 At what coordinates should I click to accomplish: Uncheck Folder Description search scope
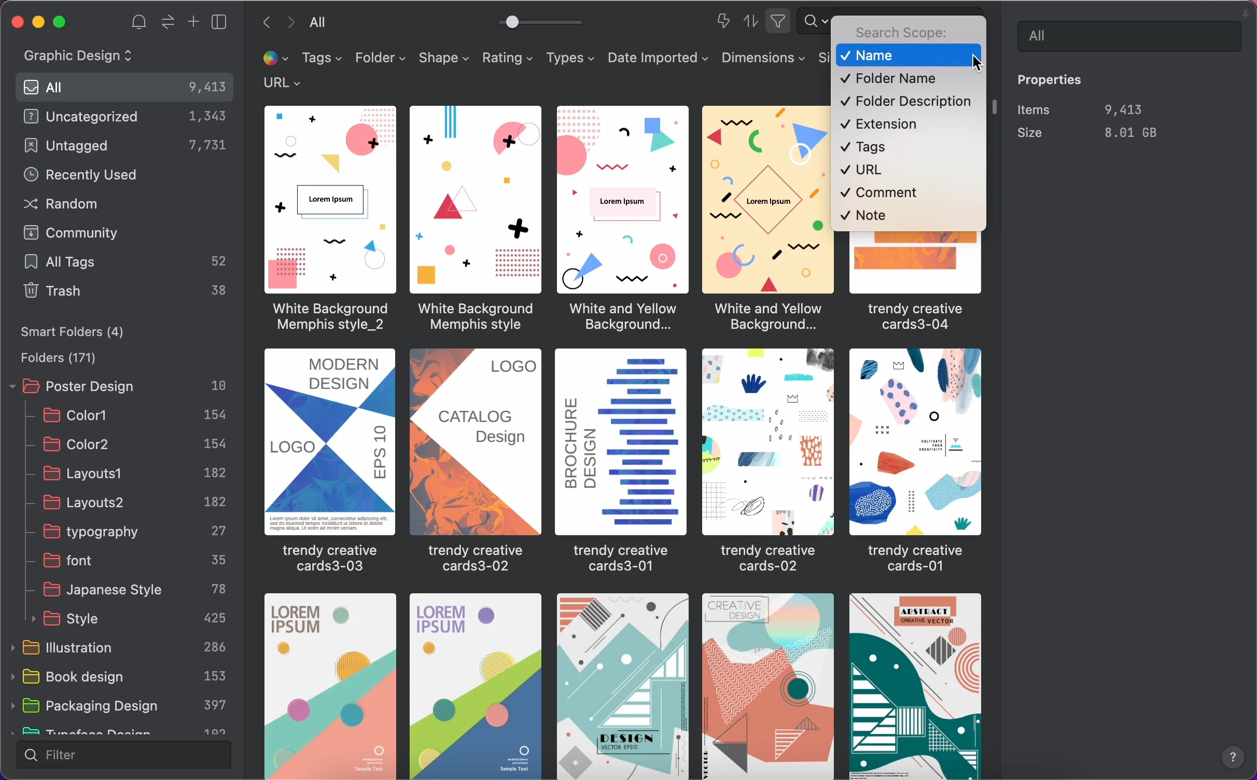pos(908,102)
